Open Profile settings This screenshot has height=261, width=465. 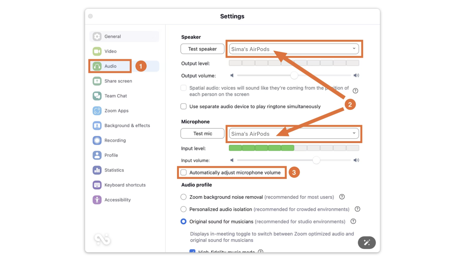tap(124, 155)
